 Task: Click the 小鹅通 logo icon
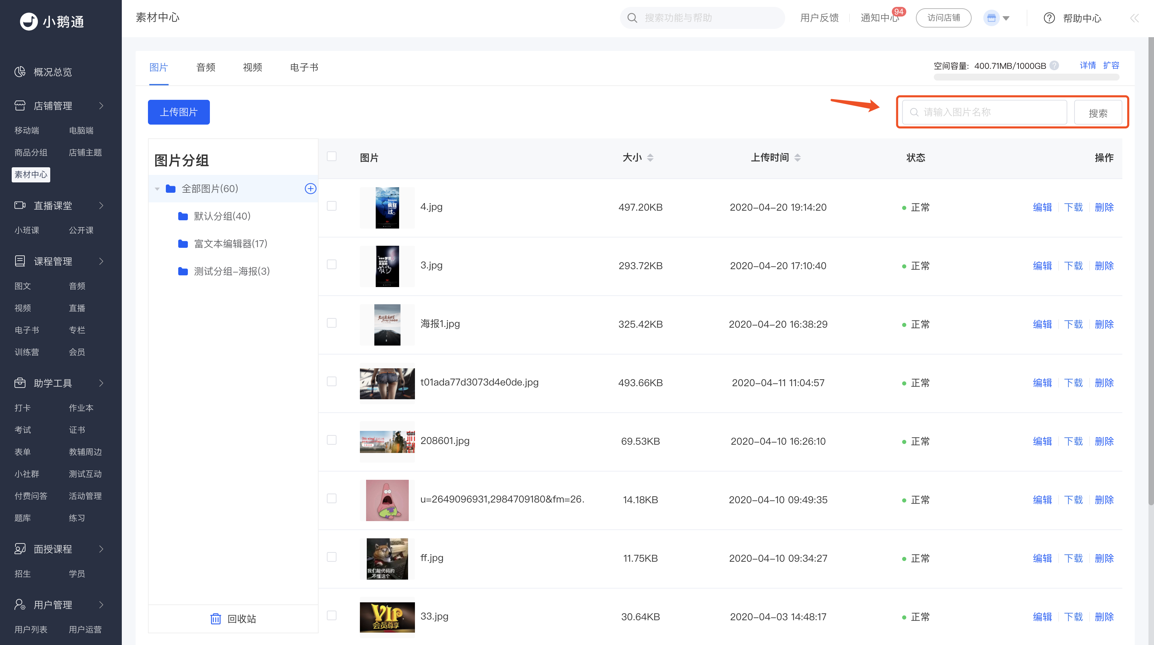[29, 21]
